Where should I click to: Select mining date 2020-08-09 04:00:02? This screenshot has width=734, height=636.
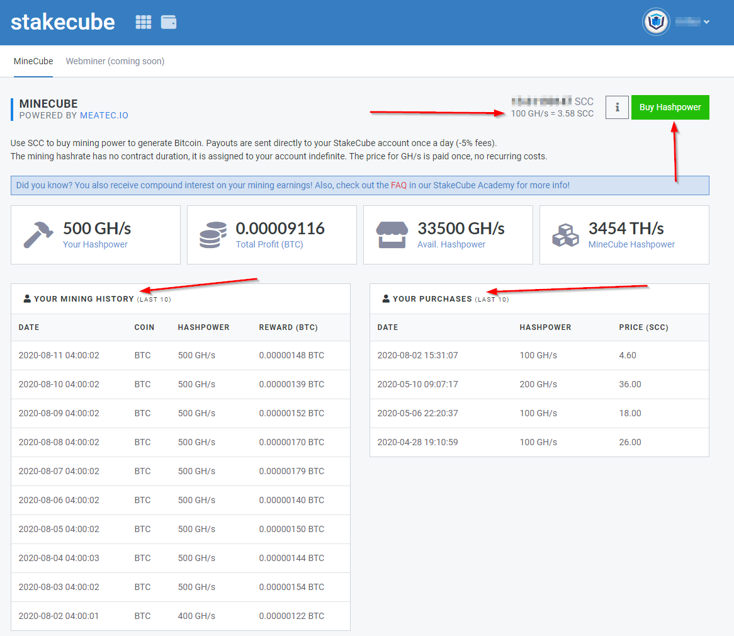(59, 414)
